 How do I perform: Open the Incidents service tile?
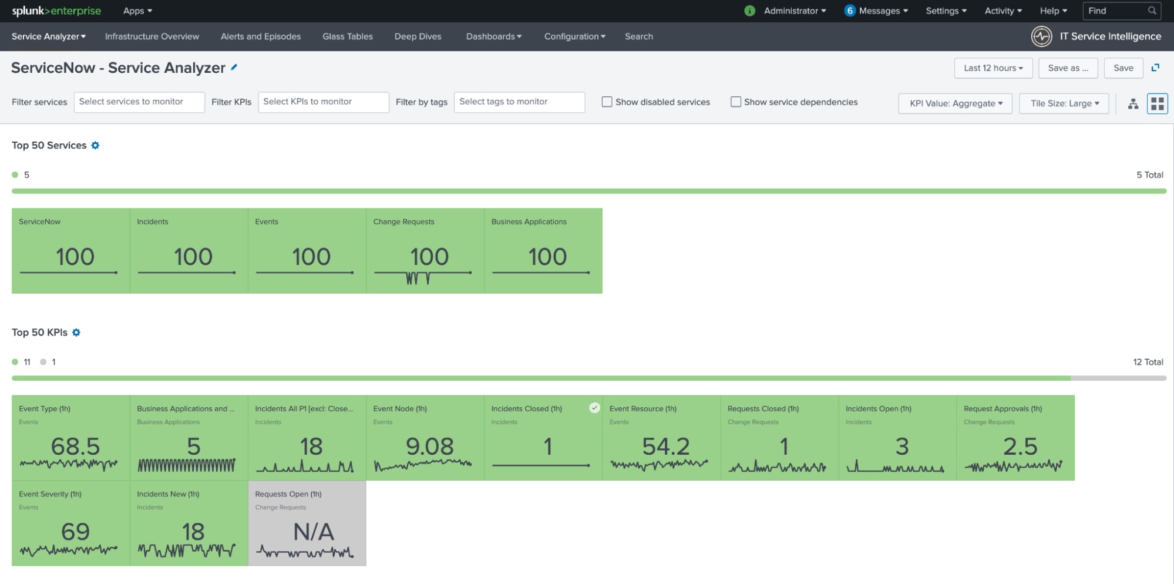(189, 251)
